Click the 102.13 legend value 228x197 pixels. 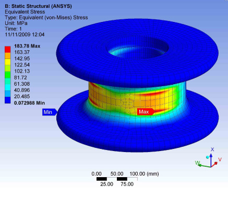(x=22, y=71)
